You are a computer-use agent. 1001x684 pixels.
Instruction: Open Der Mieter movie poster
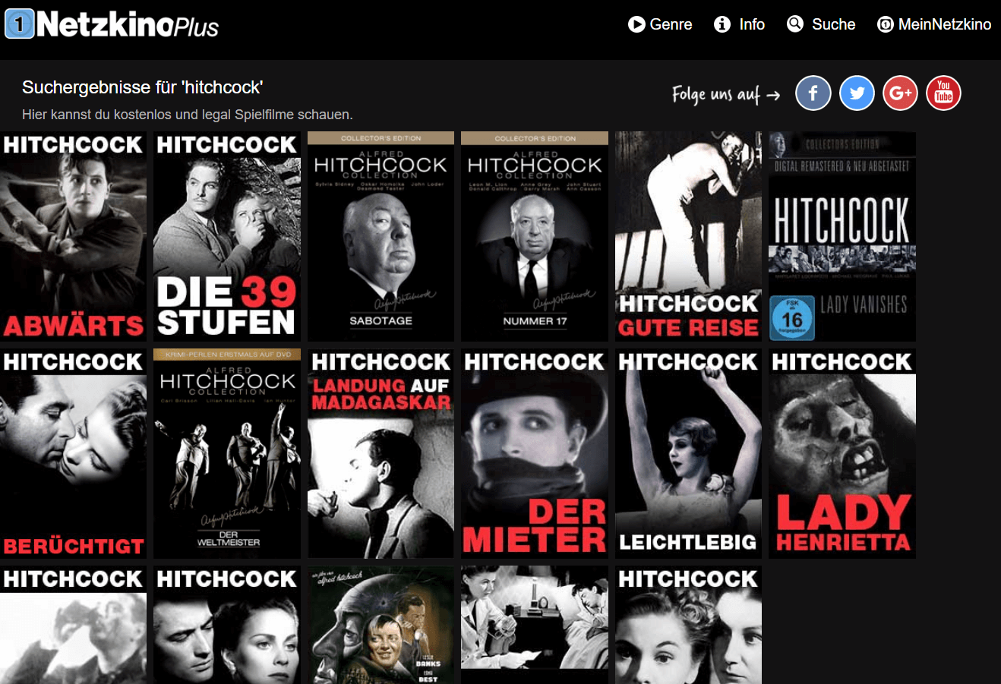pos(535,453)
